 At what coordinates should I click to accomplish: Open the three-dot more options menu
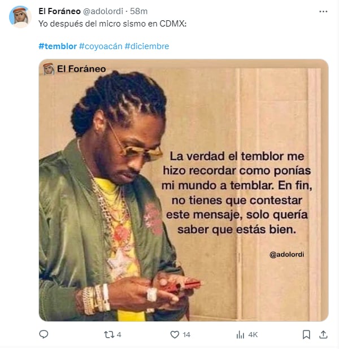point(323,11)
